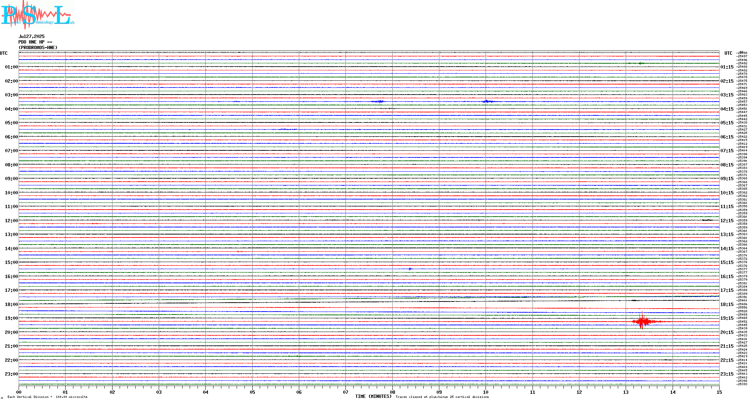Screen dimensions: 749x402
Task: Click the UTC label on the right axis
Action: [x=728, y=53]
